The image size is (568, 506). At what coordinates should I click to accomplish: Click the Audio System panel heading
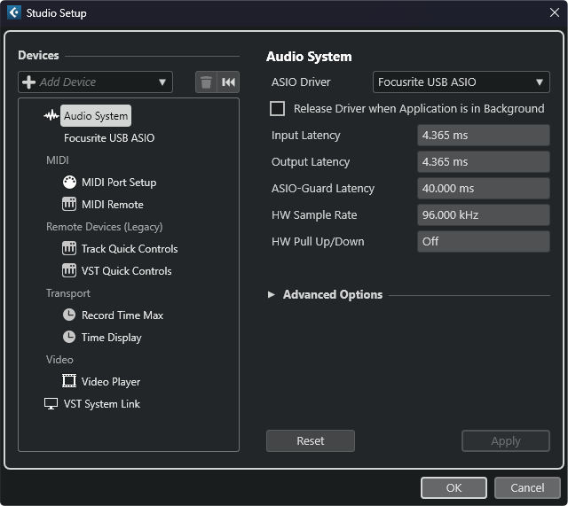point(309,57)
